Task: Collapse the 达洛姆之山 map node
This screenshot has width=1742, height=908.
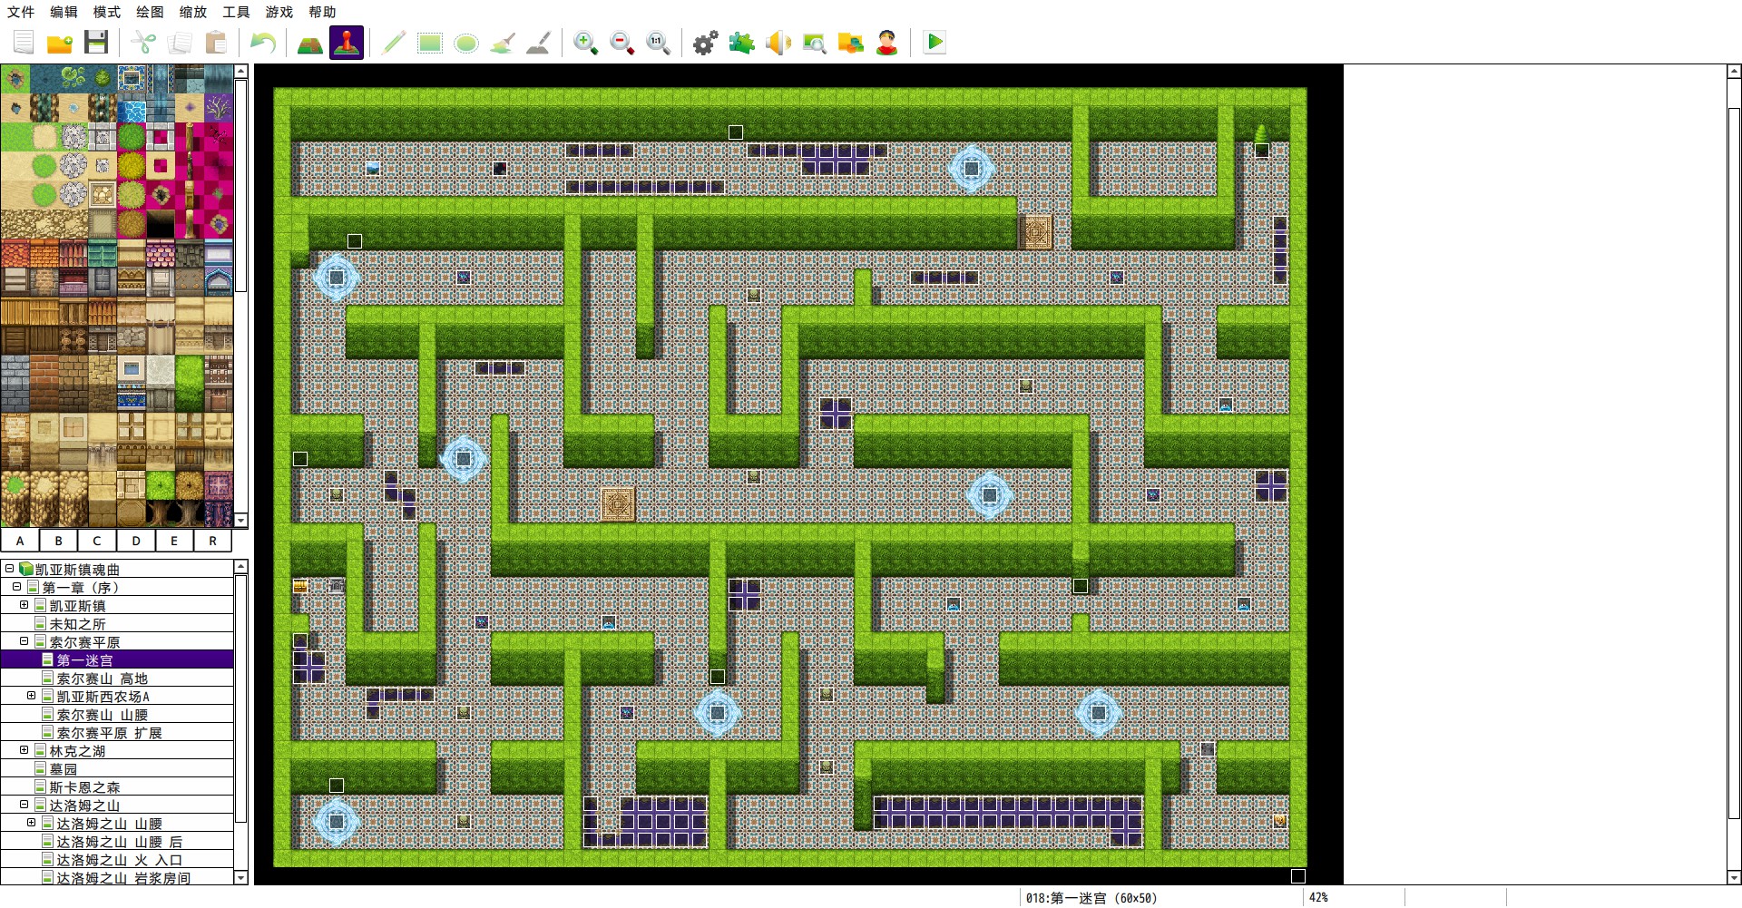Action: click(24, 805)
